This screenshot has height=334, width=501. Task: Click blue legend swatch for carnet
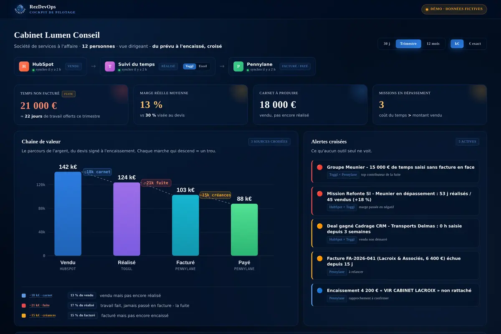pyautogui.click(x=24, y=296)
